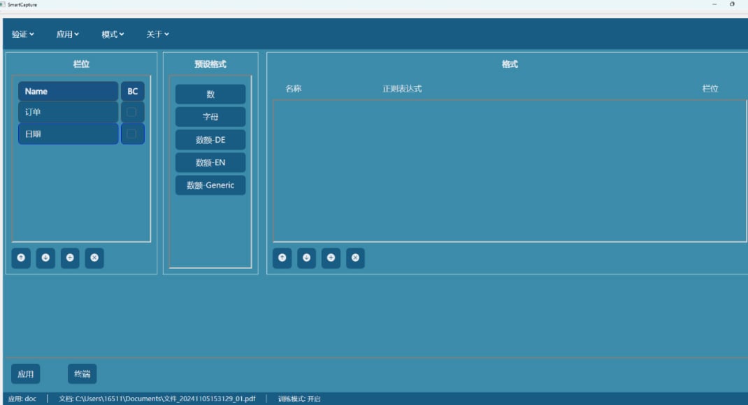This screenshot has height=405, width=748.
Task: Click move-down arrow icon under 格式 table
Action: tap(306, 258)
